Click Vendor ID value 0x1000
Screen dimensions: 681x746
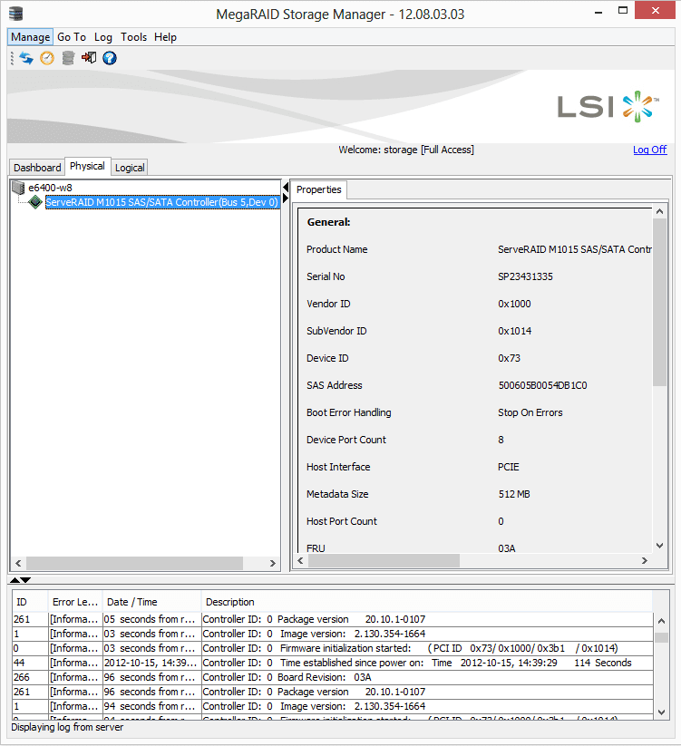(514, 304)
